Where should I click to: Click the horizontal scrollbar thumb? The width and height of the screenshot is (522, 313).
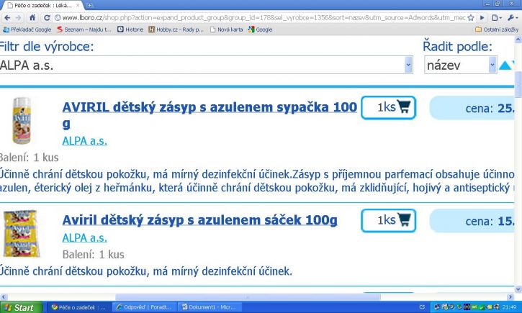[x=248, y=296]
